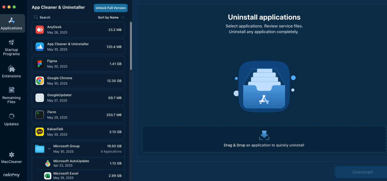The width and height of the screenshot is (387, 181).
Task: Switch to the Extensions section
Action: tap(11, 71)
